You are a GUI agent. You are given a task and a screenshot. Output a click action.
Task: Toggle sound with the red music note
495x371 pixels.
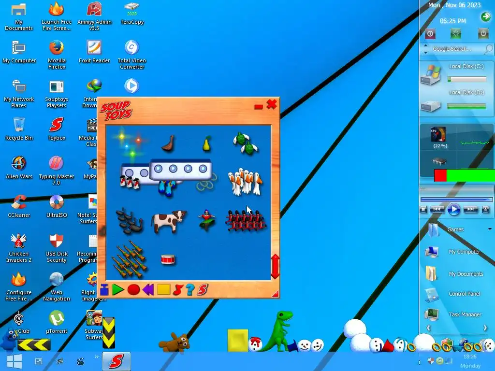tap(178, 290)
